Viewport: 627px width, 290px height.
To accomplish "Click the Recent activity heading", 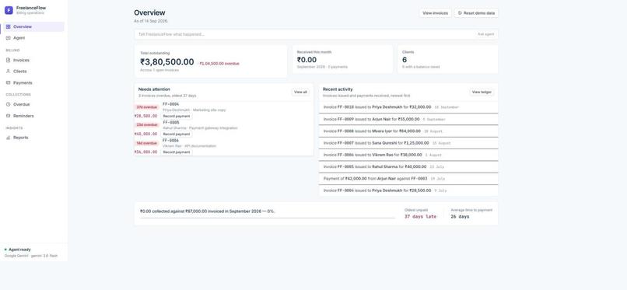I will tap(338, 89).
